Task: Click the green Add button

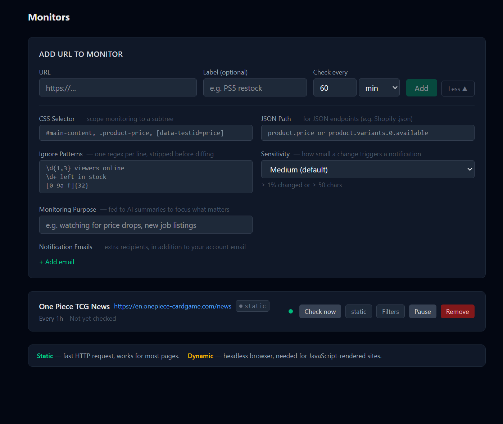Action: coord(421,88)
